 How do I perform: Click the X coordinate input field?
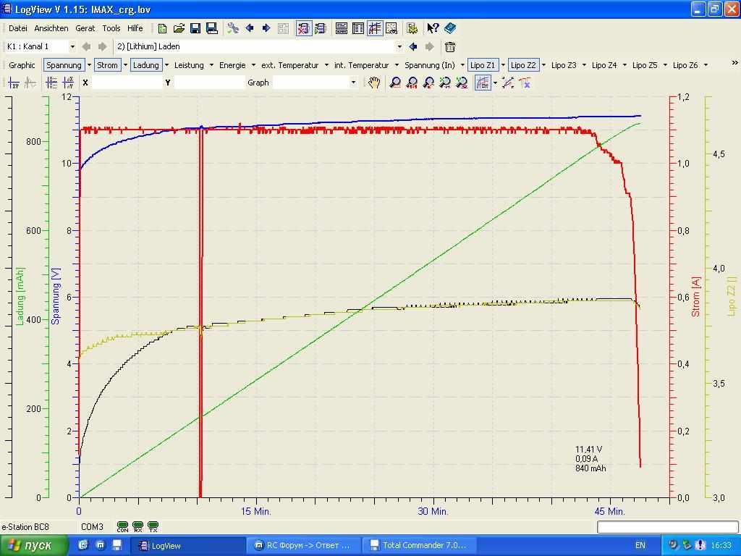pos(127,83)
